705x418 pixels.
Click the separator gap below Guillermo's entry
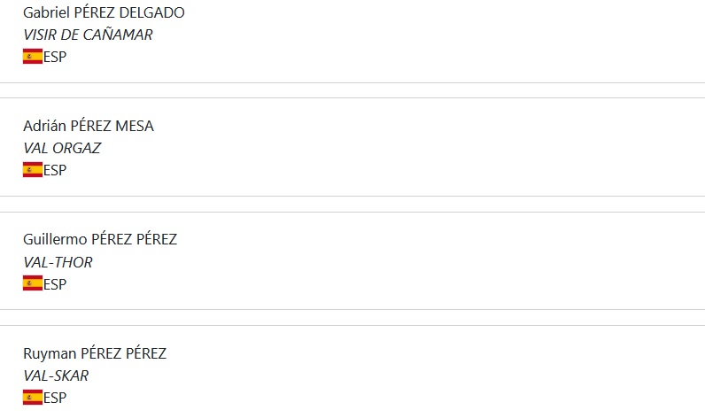tap(352, 317)
